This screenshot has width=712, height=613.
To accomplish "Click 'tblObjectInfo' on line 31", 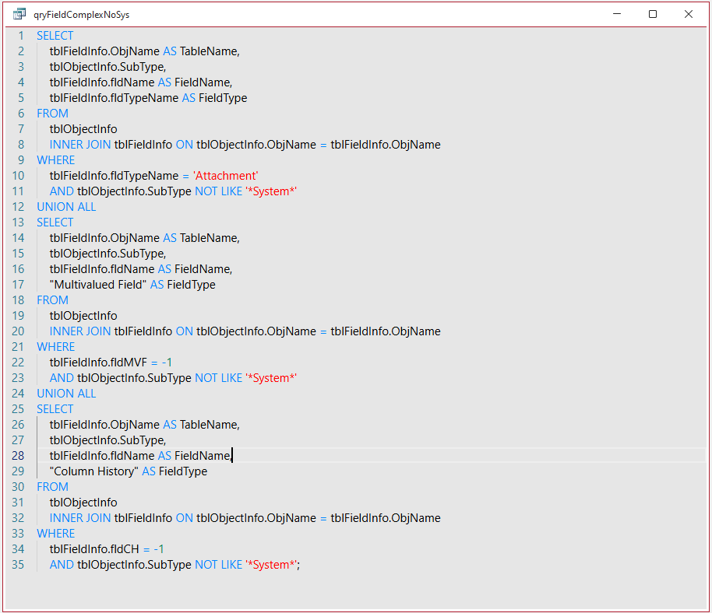I will [x=83, y=503].
